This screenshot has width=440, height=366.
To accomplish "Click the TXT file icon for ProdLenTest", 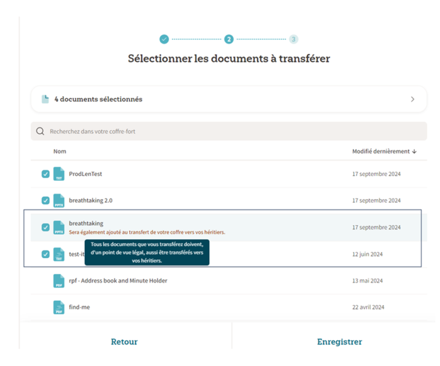I will (x=59, y=174).
